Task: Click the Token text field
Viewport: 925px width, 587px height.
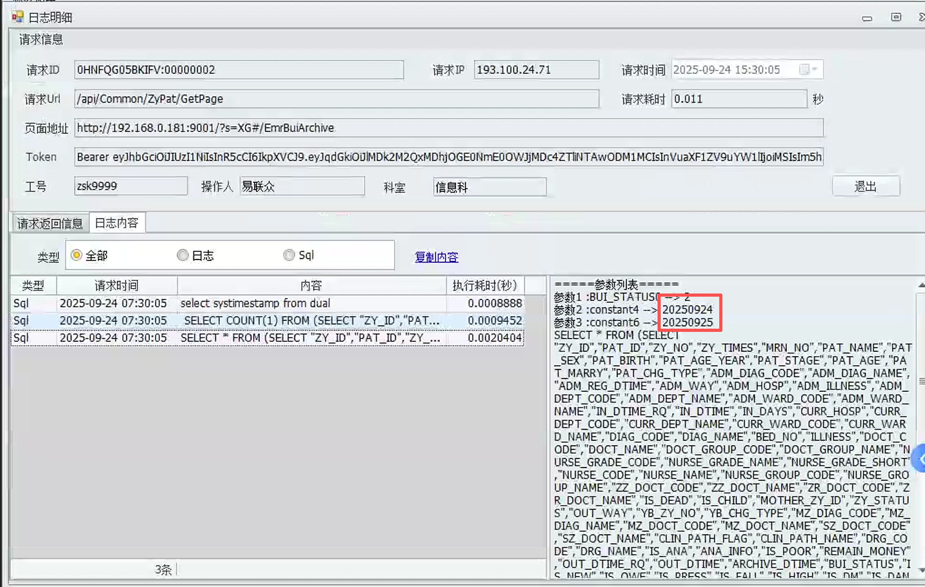Action: point(449,157)
